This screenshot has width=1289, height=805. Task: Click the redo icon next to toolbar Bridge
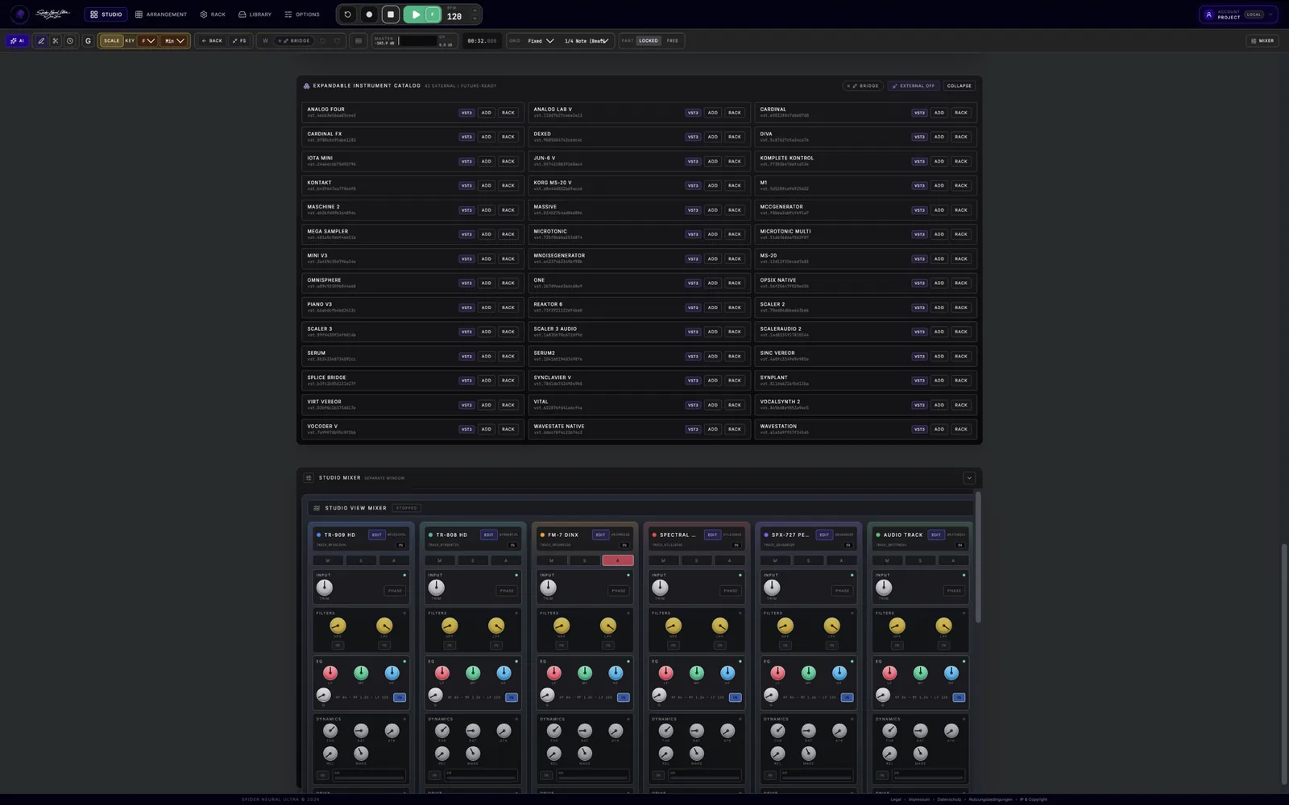[x=337, y=40]
